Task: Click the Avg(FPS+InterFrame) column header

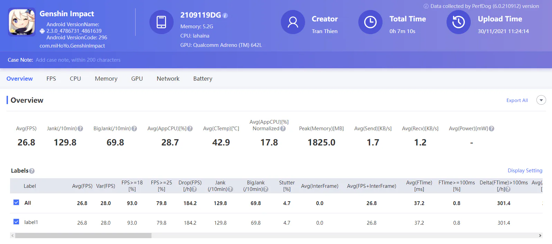Action: pyautogui.click(x=371, y=186)
